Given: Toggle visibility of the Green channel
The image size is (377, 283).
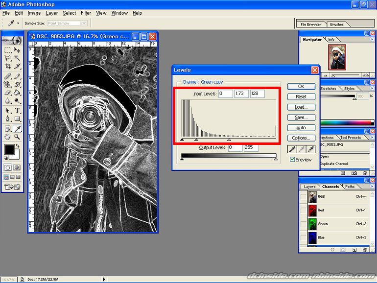Looking at the screenshot, I should pyautogui.click(x=304, y=224).
